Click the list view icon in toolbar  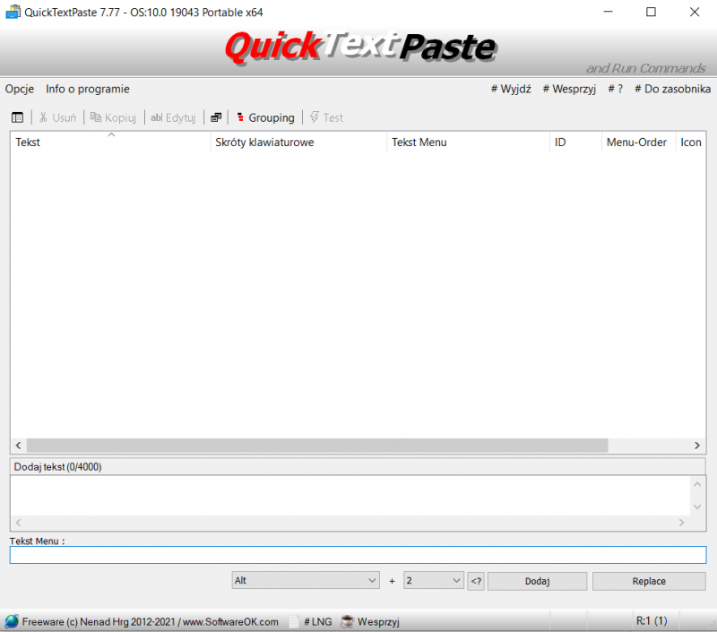[18, 117]
